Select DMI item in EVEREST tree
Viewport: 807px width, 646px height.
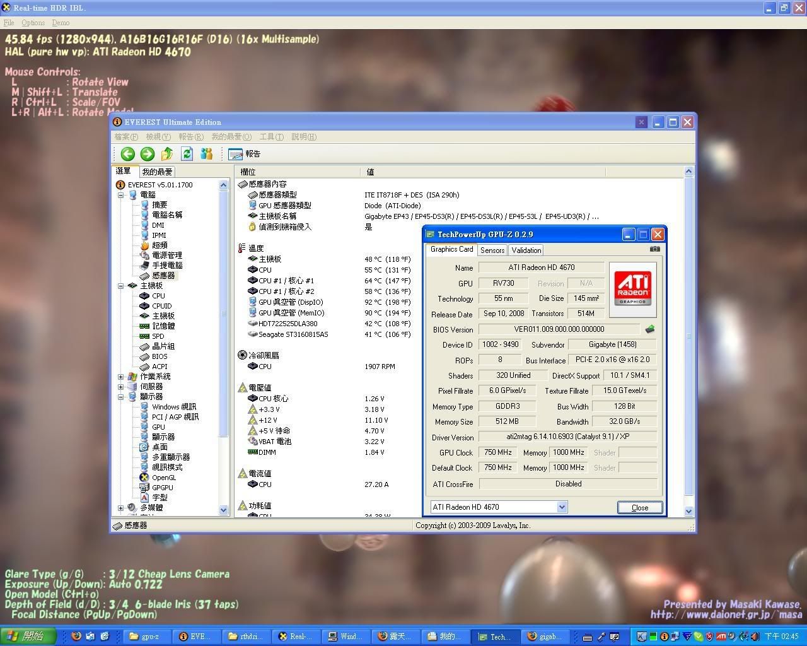[x=158, y=225]
